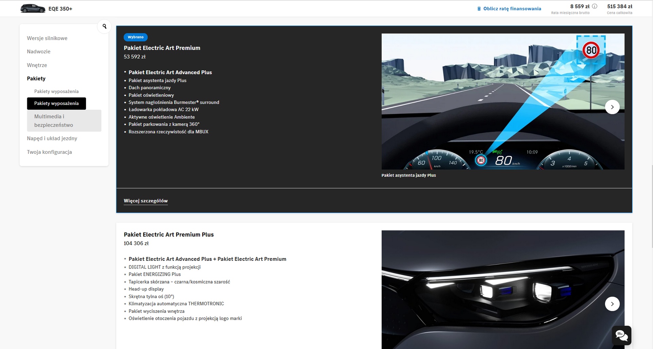The height and width of the screenshot is (349, 653).
Task: Select Pakiety menu heading
Action: coord(36,78)
